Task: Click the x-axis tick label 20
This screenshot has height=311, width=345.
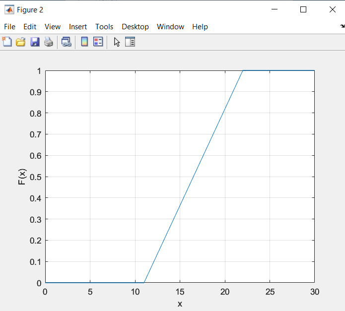Action: click(x=225, y=292)
